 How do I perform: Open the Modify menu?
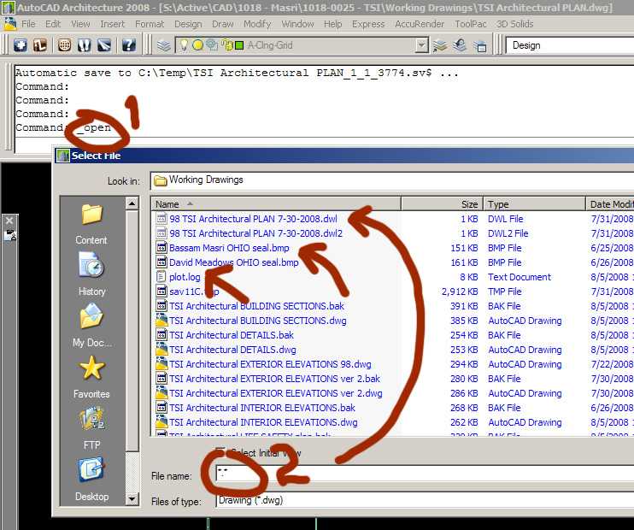[x=257, y=24]
